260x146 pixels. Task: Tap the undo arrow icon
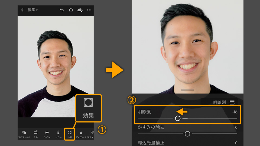(x=62, y=10)
